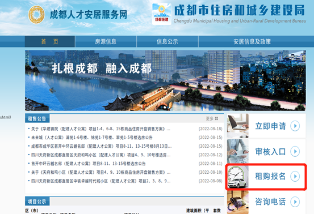Open the 首开中环云樾名邸 room selection notice dated 08-11
Image resolution: width=314 pixels, height=214 pixels.
tap(89, 164)
